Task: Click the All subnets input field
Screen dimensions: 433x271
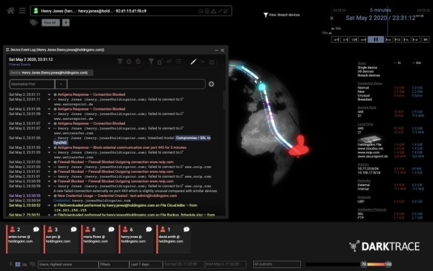Action: coord(275,264)
